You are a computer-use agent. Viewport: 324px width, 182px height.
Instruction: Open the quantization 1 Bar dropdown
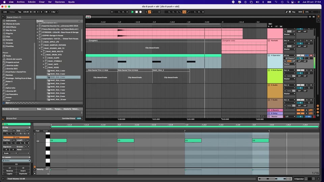point(54,12)
